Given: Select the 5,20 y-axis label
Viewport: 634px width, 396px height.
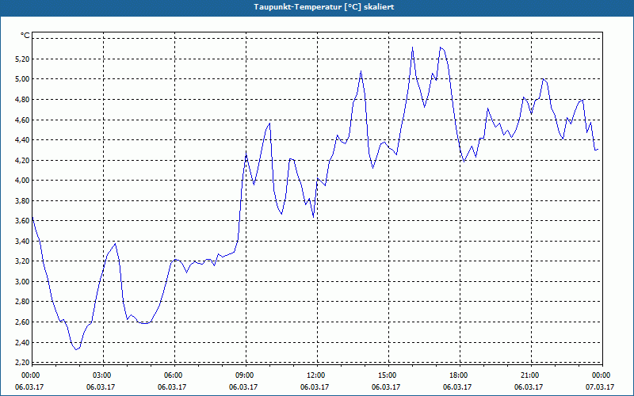Looking at the screenshot, I should pyautogui.click(x=23, y=59).
